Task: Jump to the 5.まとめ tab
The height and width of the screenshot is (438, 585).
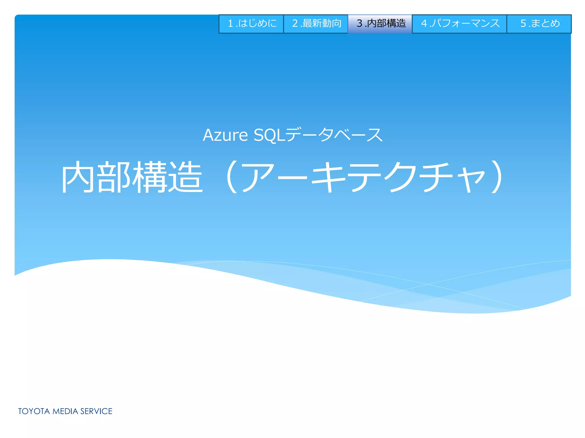Action: coord(539,24)
